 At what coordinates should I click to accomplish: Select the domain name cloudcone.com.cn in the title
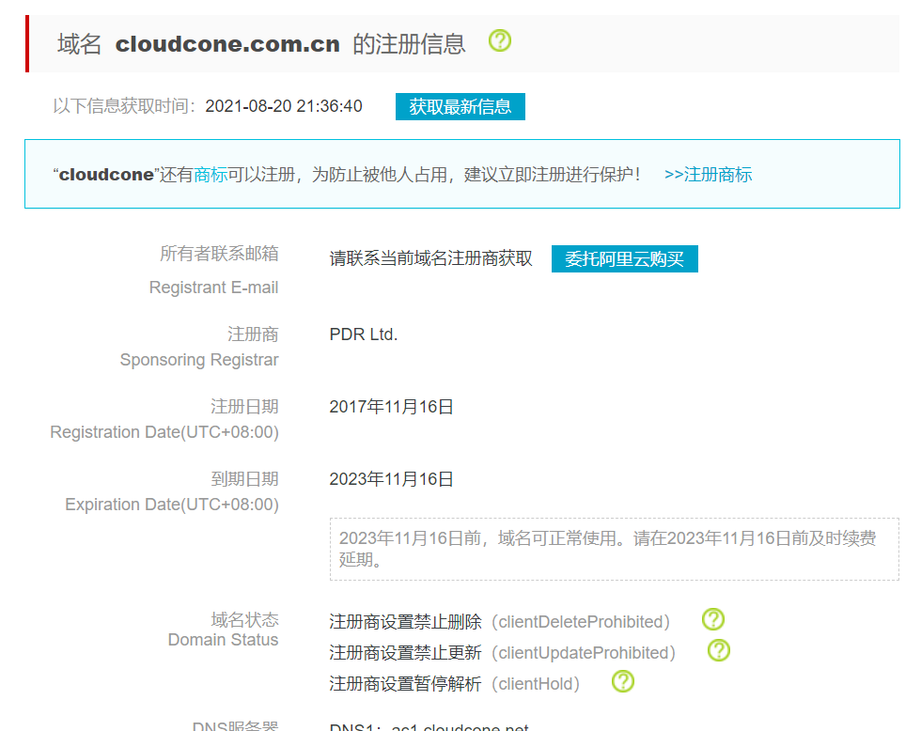[x=227, y=44]
